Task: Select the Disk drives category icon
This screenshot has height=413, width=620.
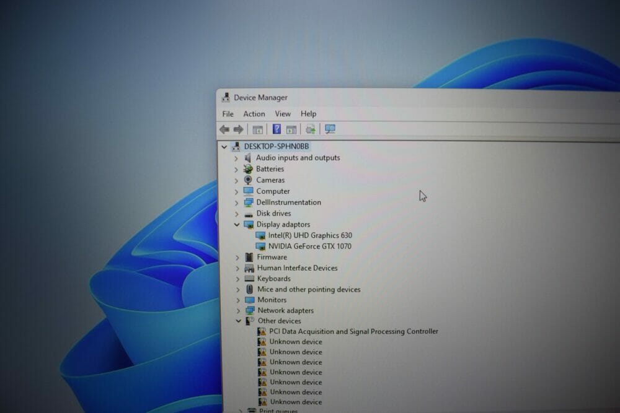Action: (249, 214)
